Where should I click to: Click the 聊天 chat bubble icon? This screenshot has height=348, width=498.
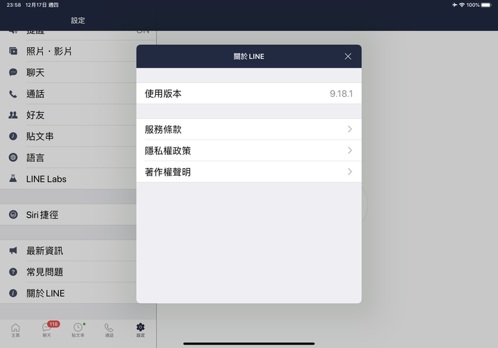pyautogui.click(x=13, y=73)
